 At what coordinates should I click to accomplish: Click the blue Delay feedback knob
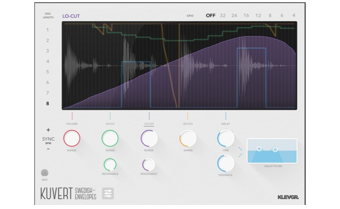226,163
